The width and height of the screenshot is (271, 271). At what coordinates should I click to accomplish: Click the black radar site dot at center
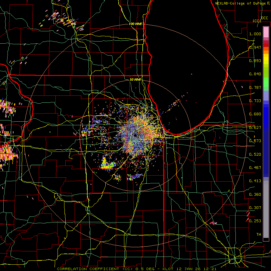(x=135, y=135)
